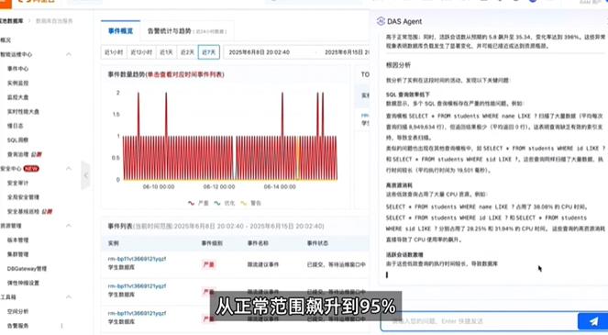Viewport: 608px width, 335px height.
Task: Select the 近12小时 time range
Action: 141,52
